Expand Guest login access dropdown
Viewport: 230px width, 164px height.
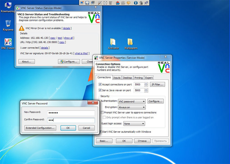coord(134,124)
